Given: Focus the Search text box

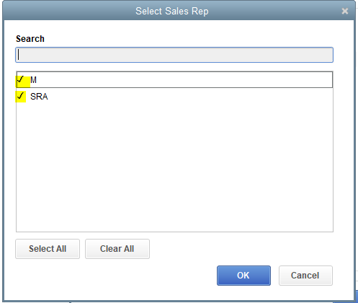Looking at the screenshot, I should (174, 55).
